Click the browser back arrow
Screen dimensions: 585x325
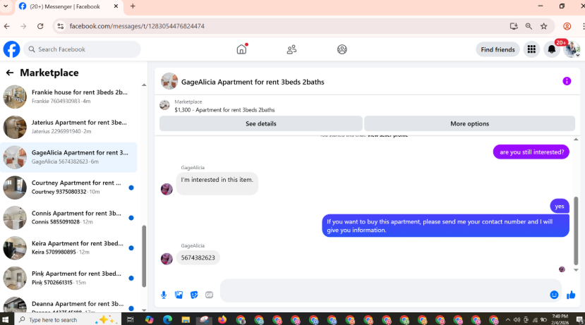[7, 26]
